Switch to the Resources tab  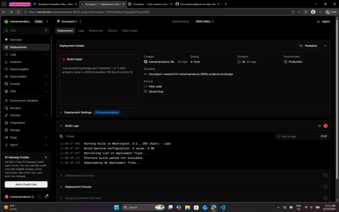point(96,31)
